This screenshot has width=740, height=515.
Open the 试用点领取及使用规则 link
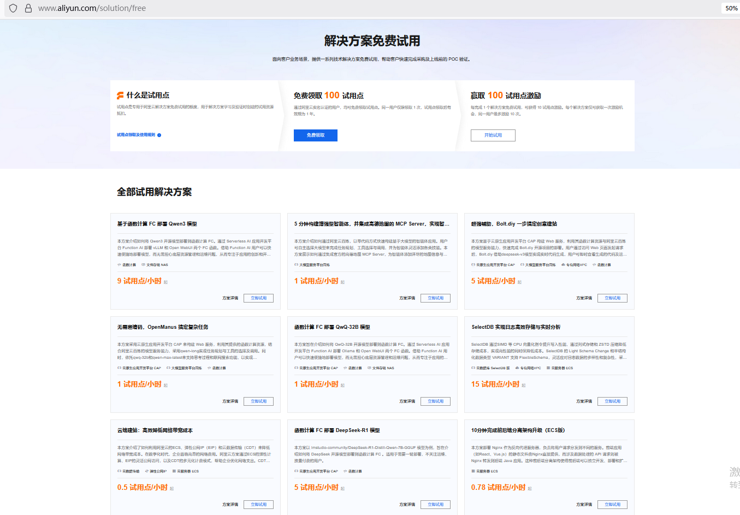(x=136, y=135)
